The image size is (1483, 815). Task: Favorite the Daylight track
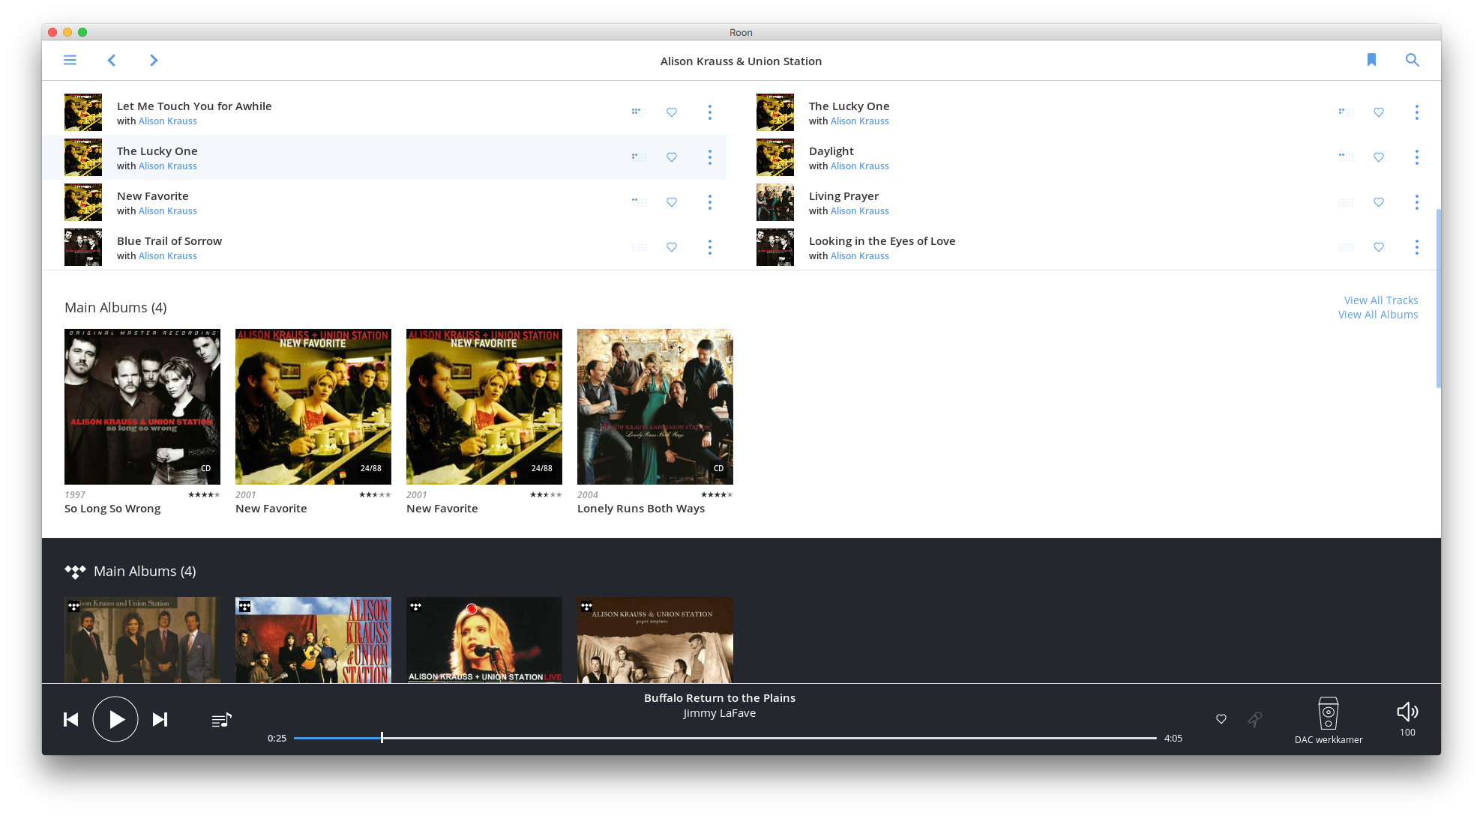[x=1379, y=157]
